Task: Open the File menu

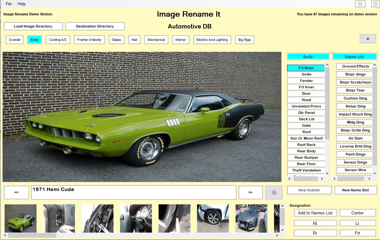Action: [x=9, y=4]
